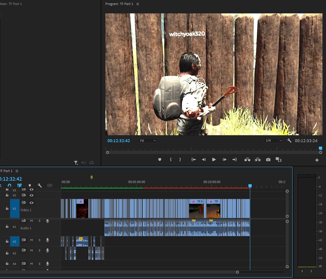Toggle sync lock on track A3
326x279 pixels.
[24, 250]
